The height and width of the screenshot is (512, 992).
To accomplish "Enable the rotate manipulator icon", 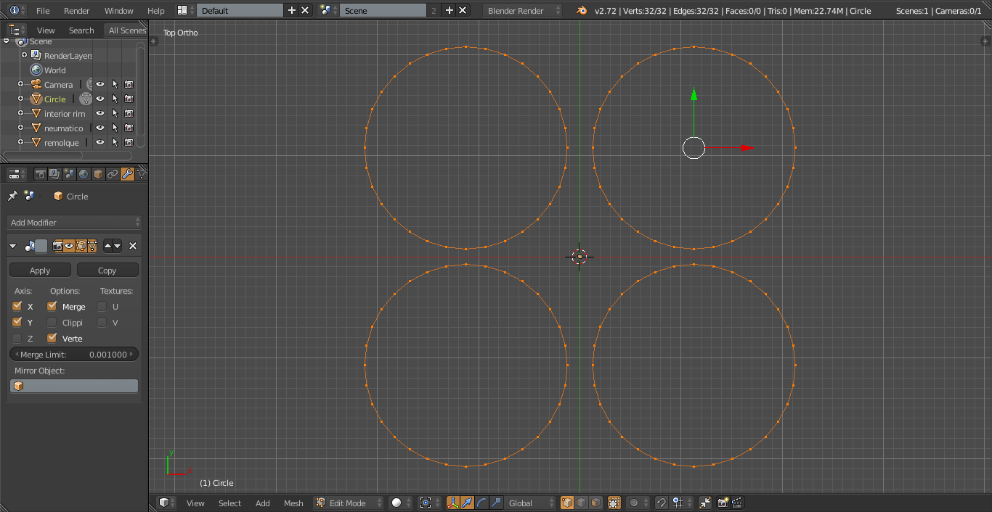I will point(482,503).
